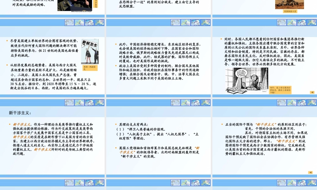Click back arrow button on 正当的国际干预 slide
This screenshot has width=317, height=190.
(310, 173)
